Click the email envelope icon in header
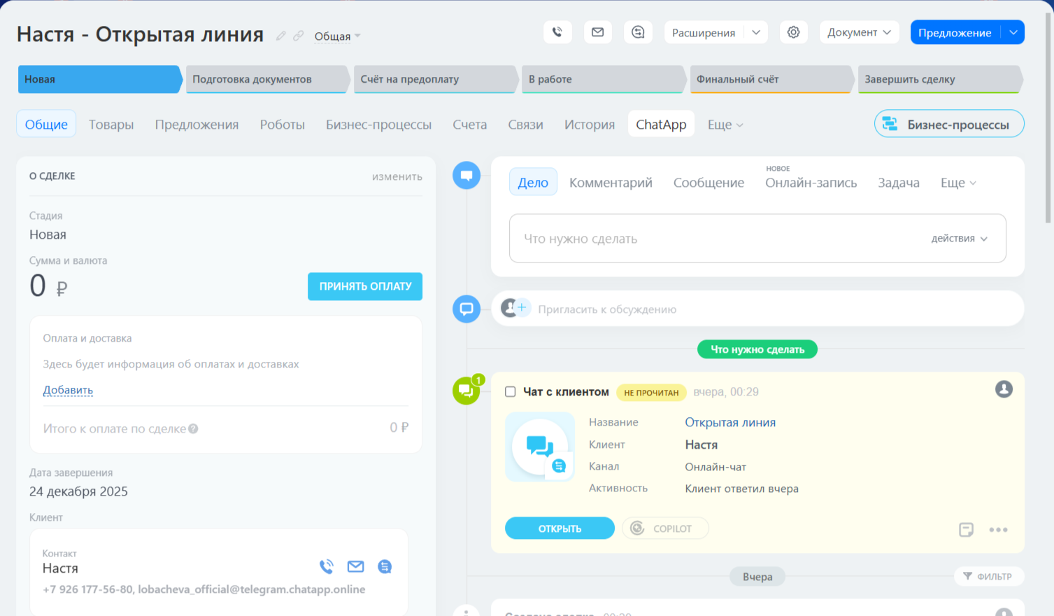Screen dimensions: 1054x616 point(597,32)
